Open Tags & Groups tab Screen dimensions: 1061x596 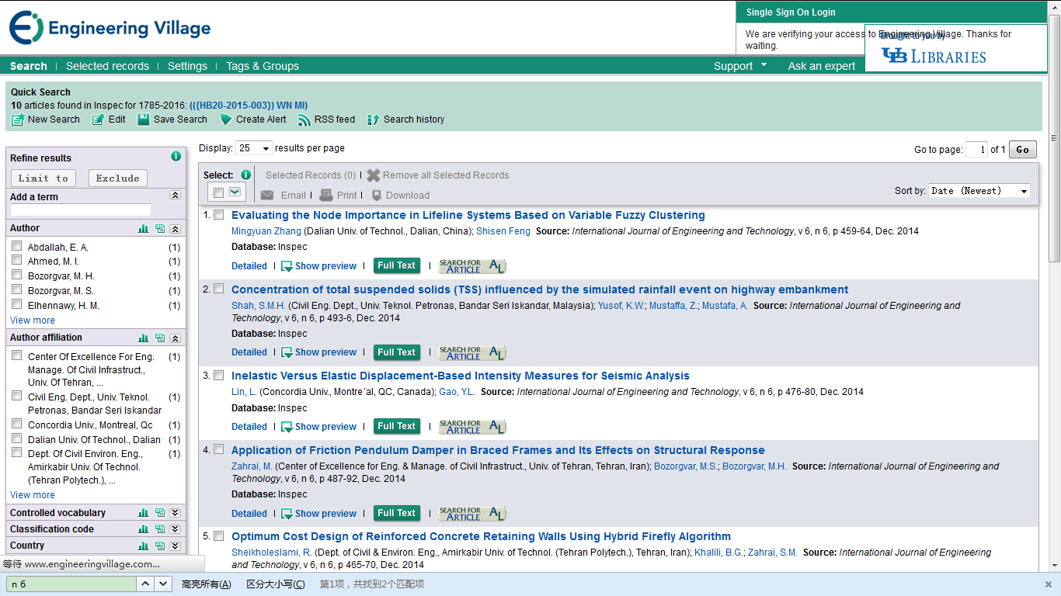point(263,66)
